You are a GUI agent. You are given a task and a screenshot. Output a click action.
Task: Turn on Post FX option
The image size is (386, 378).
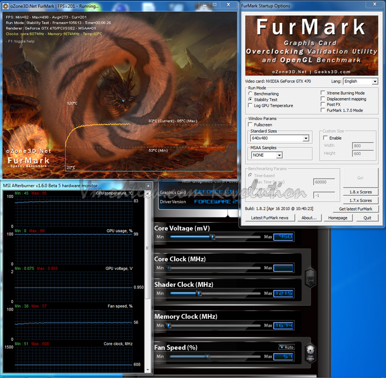[323, 104]
